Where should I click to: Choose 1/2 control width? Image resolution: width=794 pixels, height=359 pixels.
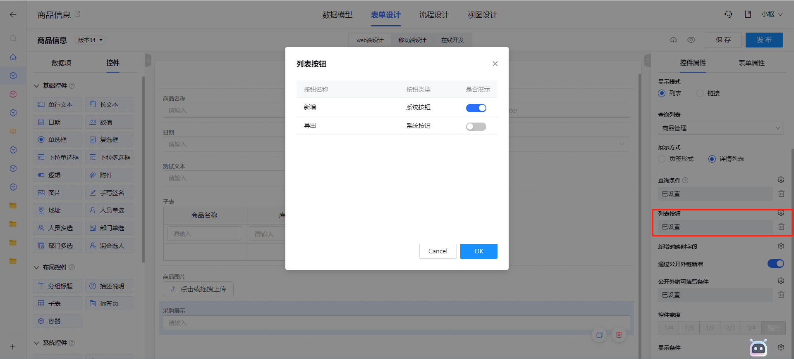710,328
